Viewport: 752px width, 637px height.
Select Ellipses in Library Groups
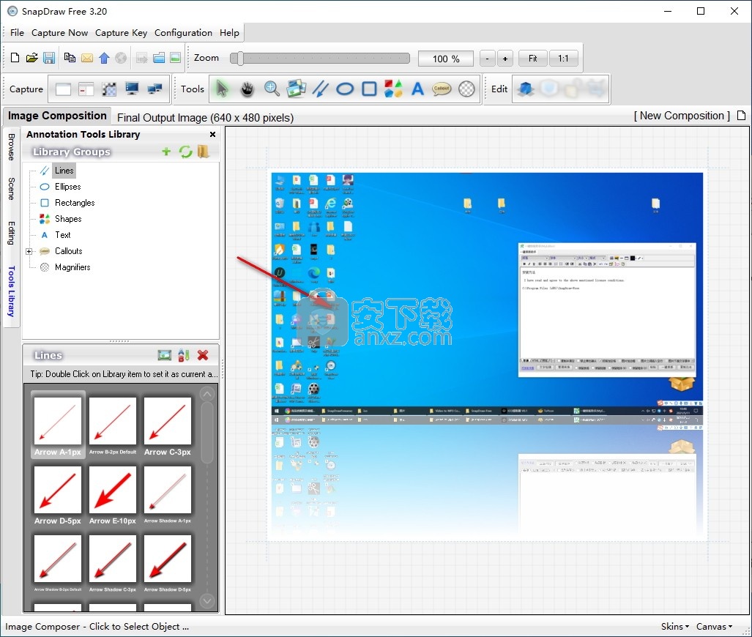(67, 187)
